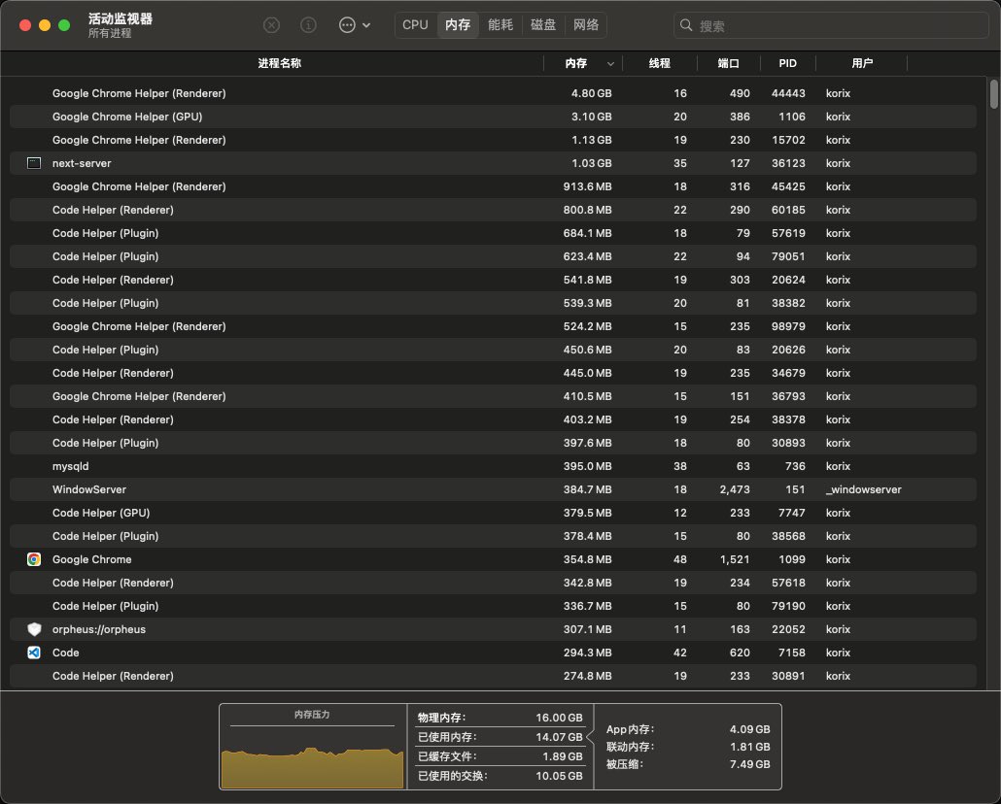
Task: Sort by the 线程 column header
Action: [660, 63]
